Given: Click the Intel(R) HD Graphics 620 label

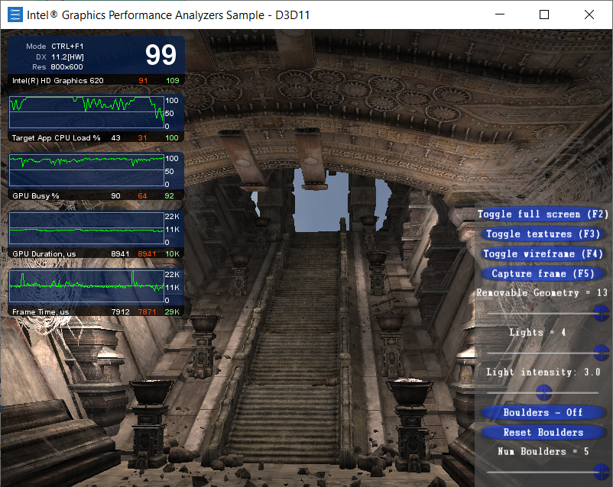Looking at the screenshot, I should pyautogui.click(x=58, y=80).
